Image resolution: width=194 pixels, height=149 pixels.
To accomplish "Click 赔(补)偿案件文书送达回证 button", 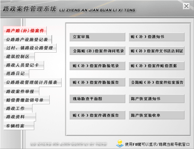I will click(157, 51).
